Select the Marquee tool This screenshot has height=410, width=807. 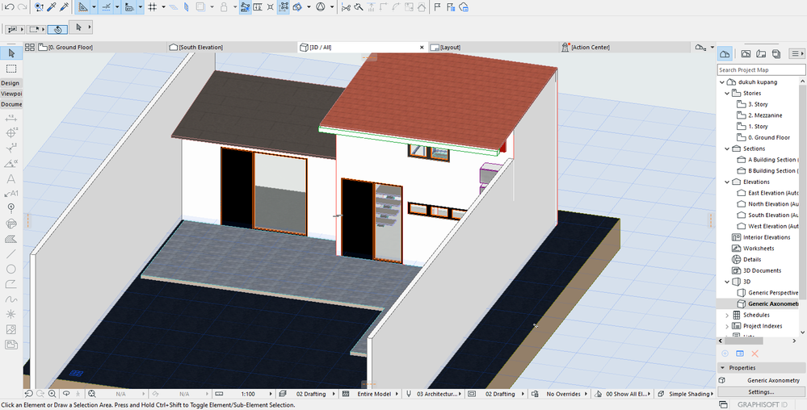coord(11,69)
